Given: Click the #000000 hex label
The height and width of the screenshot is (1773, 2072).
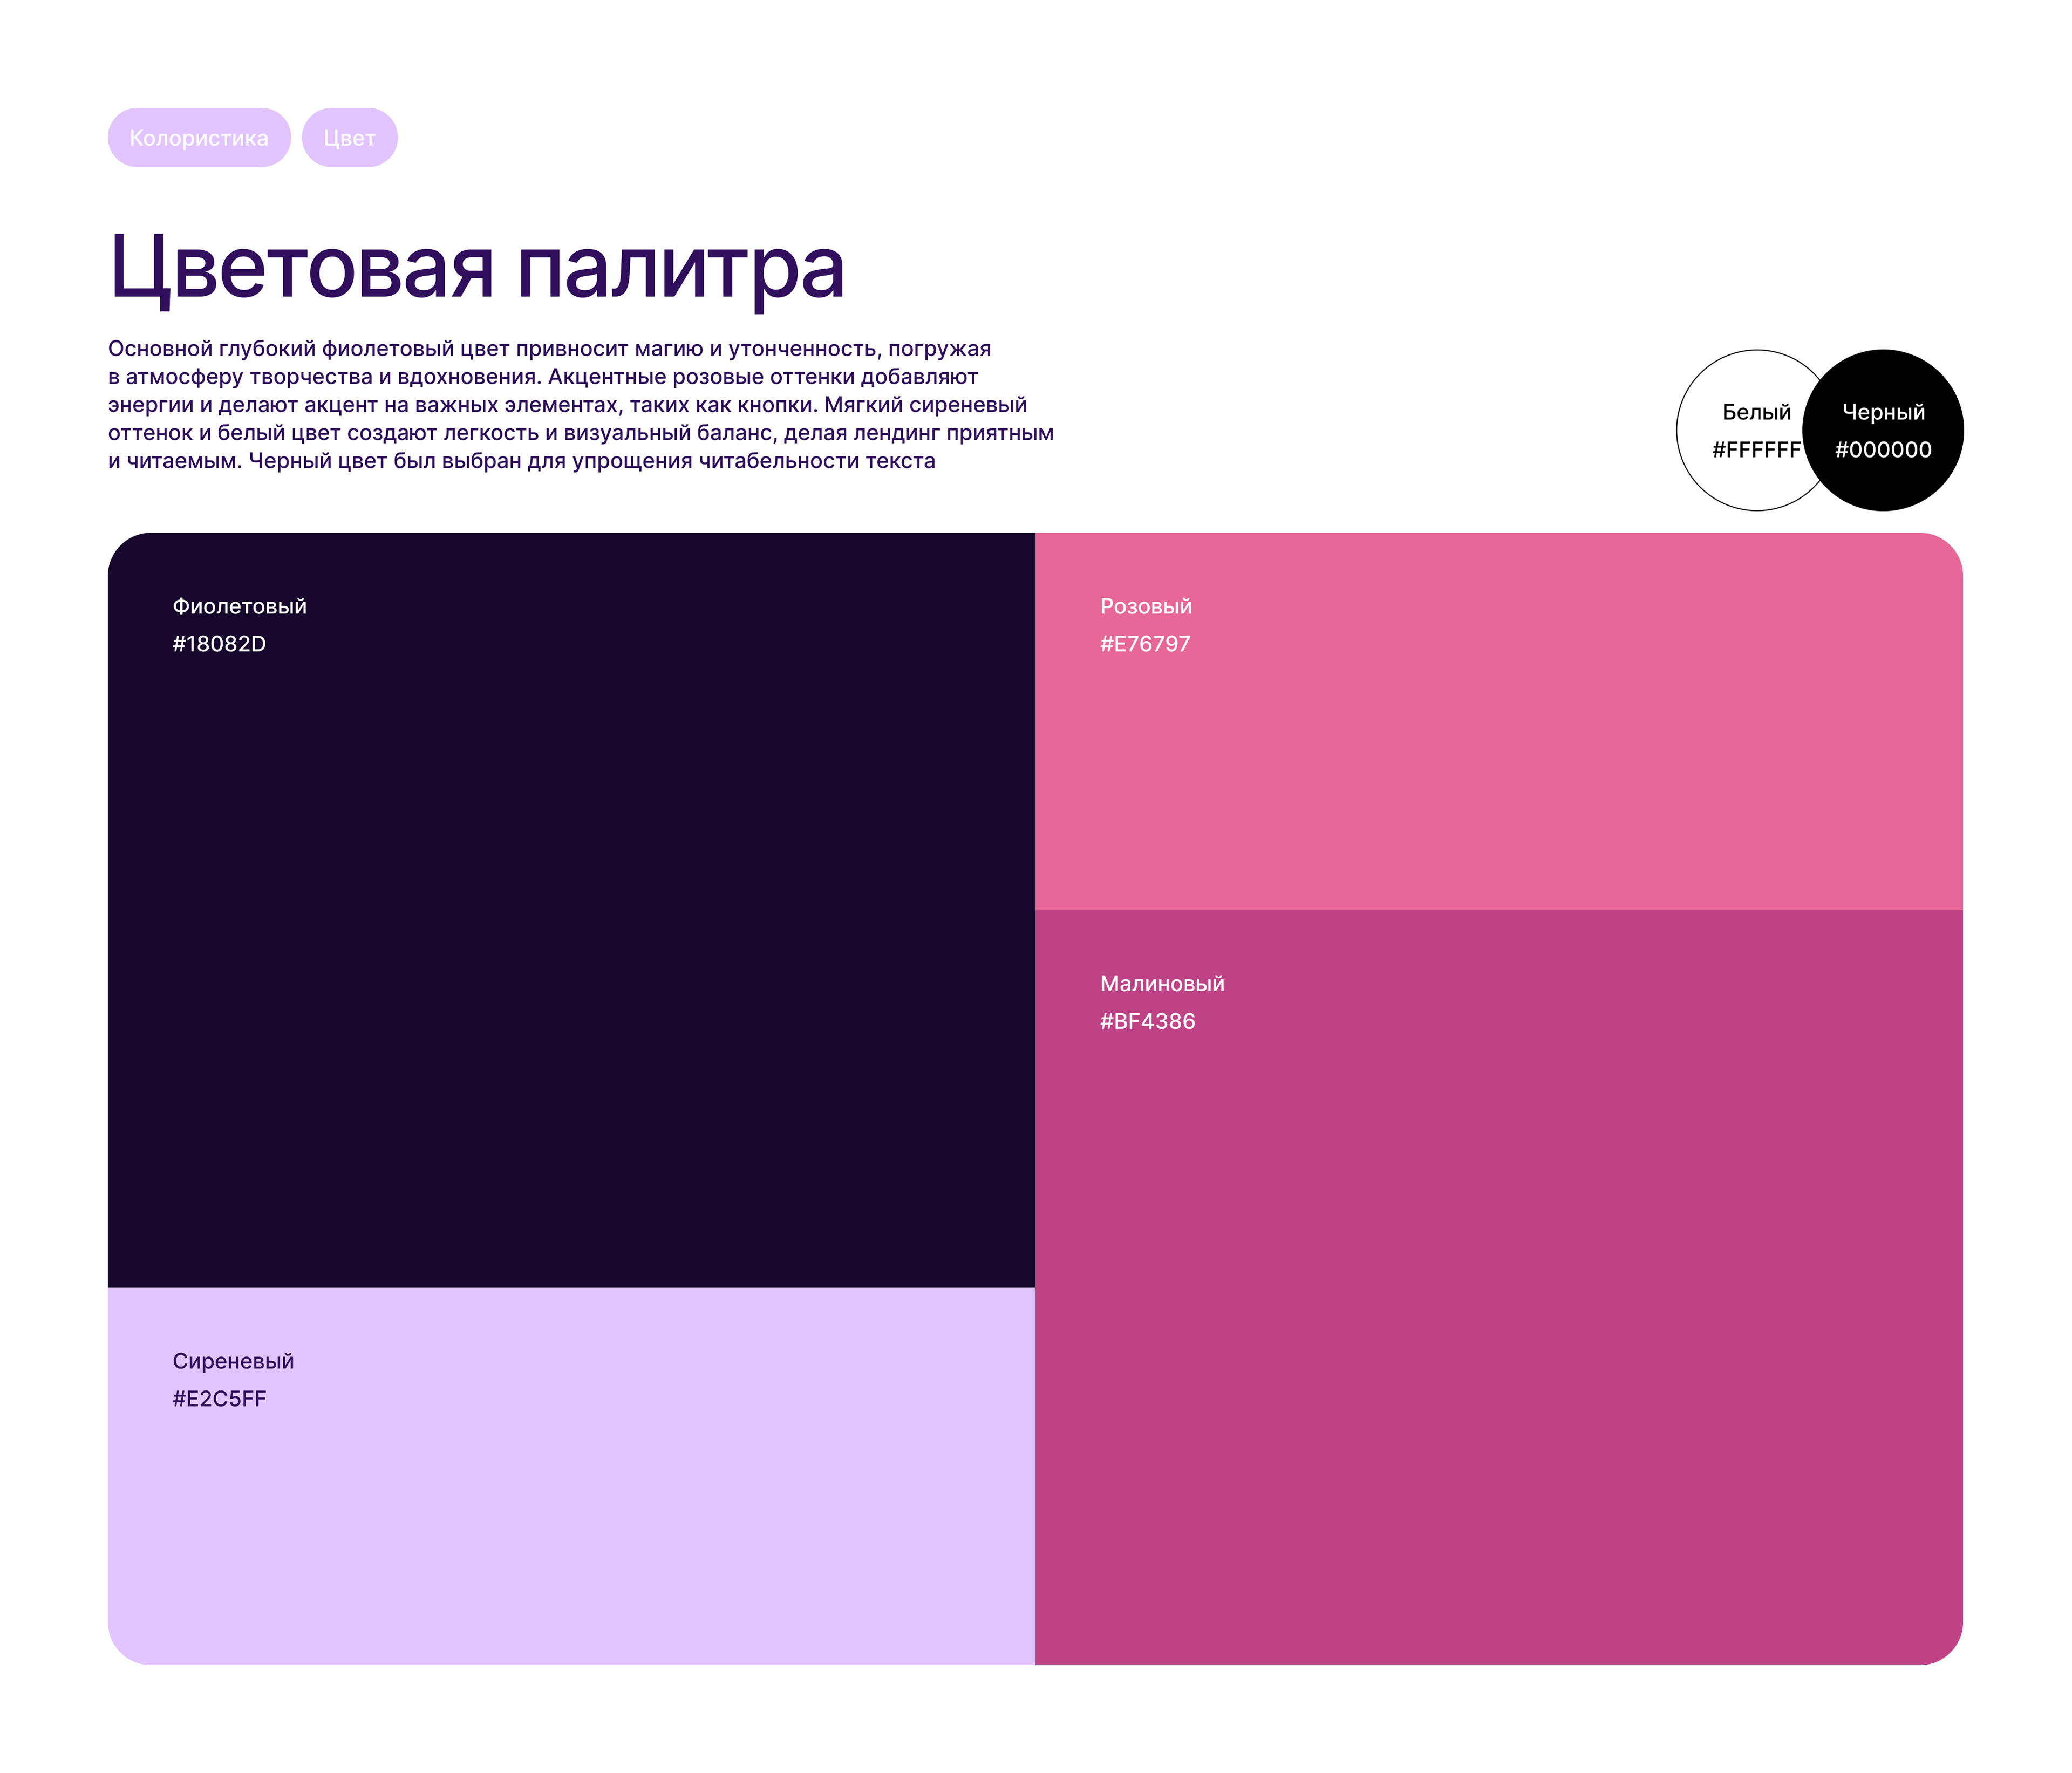Looking at the screenshot, I should pyautogui.click(x=1883, y=450).
